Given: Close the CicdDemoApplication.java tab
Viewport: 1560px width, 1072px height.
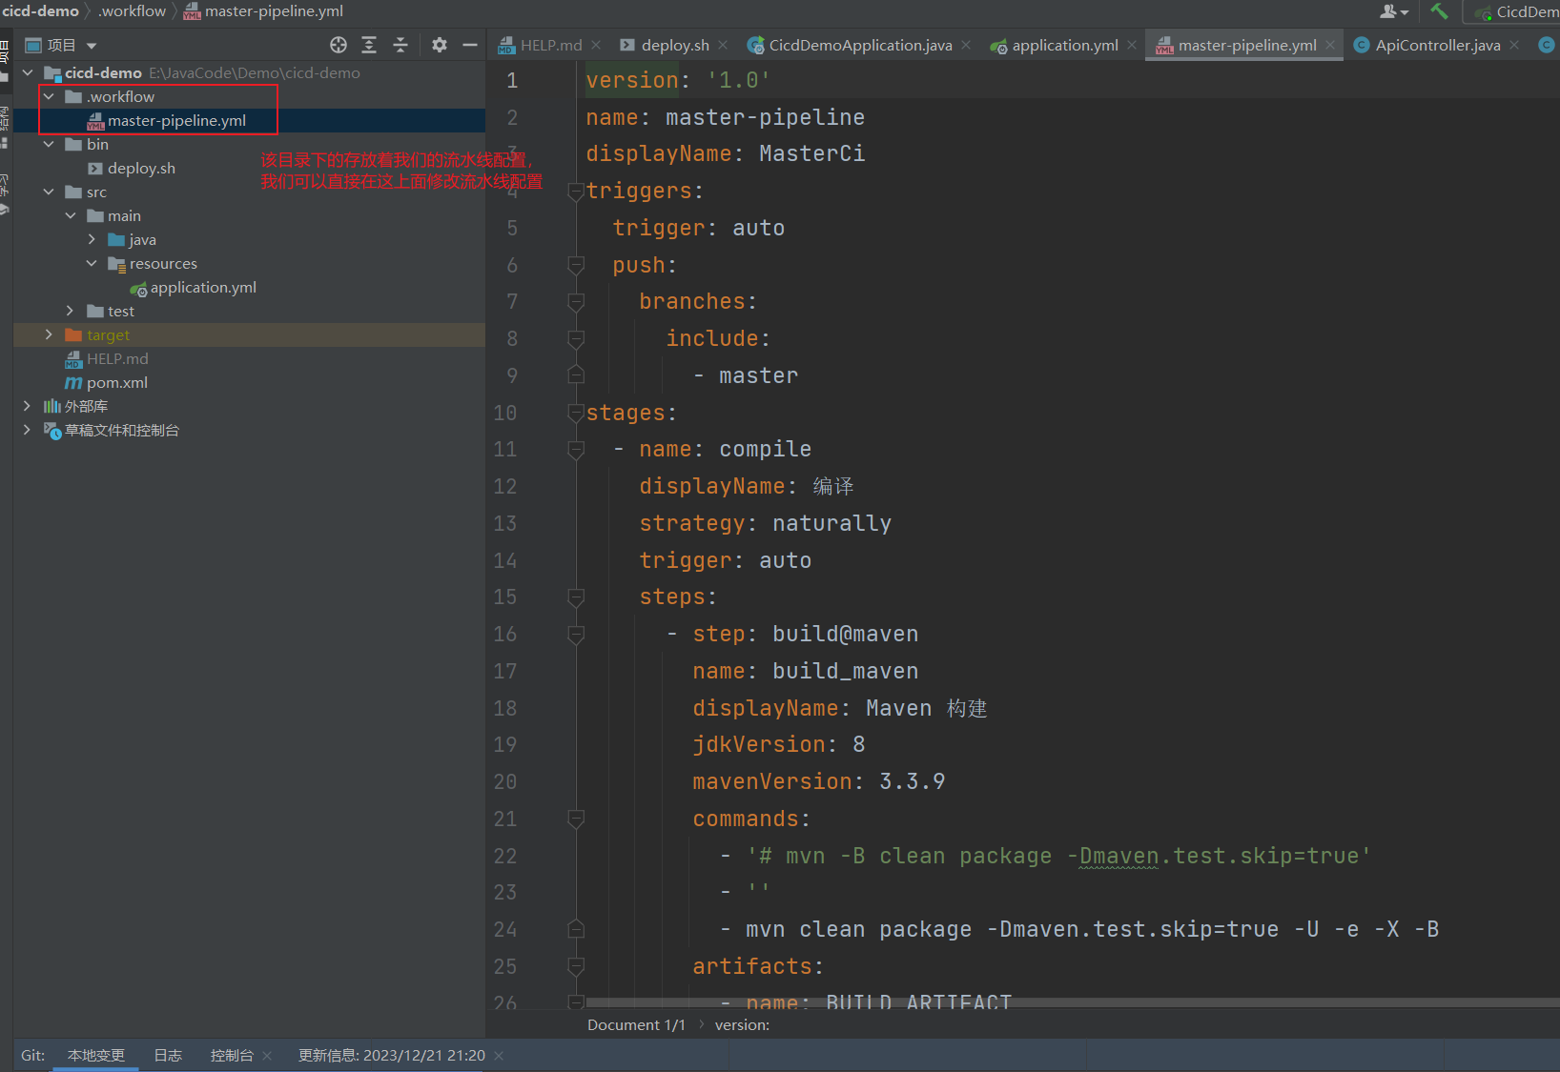Looking at the screenshot, I should click(966, 45).
